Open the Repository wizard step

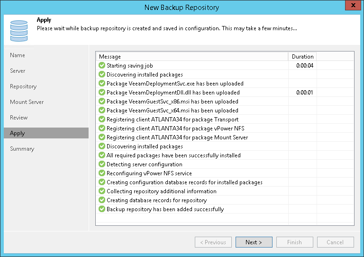(x=23, y=86)
